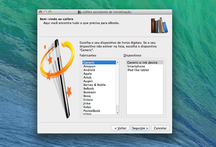Close the calibre wizard window
The height and width of the screenshot is (147, 216).
(x=40, y=12)
